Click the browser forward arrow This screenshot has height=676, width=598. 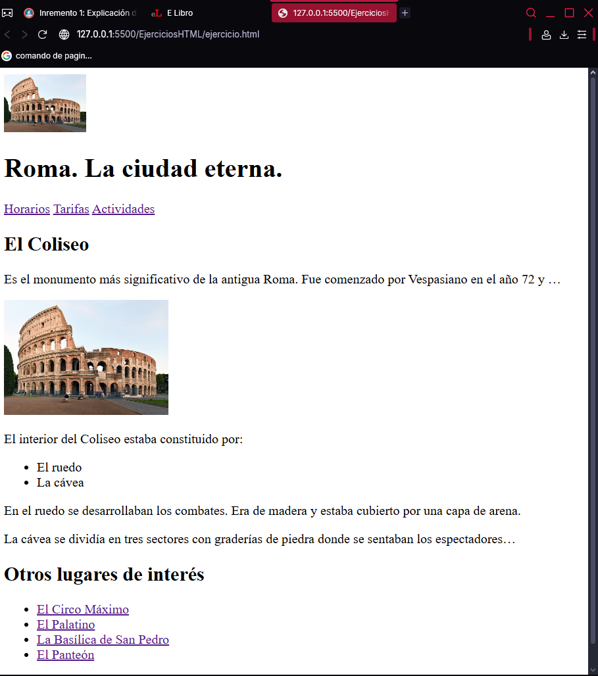(24, 34)
